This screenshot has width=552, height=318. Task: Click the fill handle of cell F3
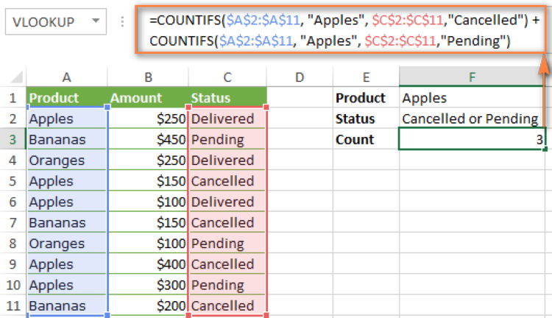(x=545, y=149)
